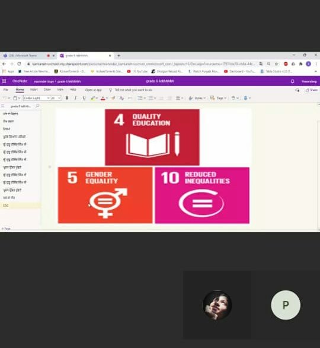Open the File menu
The width and height of the screenshot is (320, 348).
coord(6,90)
